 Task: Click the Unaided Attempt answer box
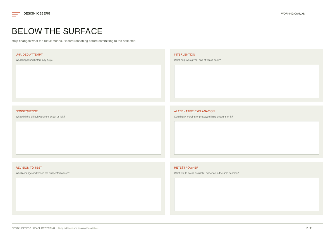pos(88,81)
